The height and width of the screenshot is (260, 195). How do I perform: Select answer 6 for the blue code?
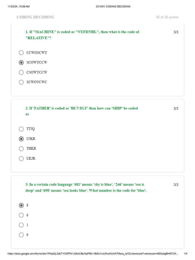coord(21,215)
